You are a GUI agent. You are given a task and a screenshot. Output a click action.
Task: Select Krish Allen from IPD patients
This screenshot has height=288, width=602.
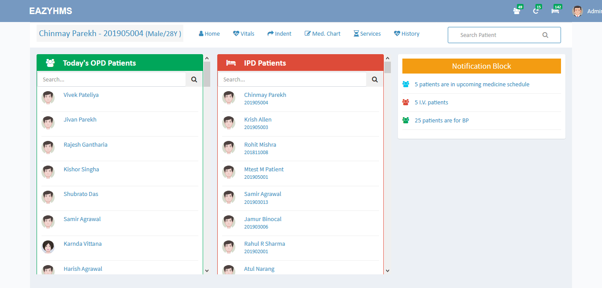tap(258, 120)
